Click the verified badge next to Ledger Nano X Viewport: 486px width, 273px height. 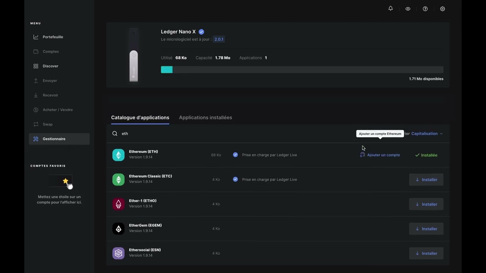201,32
